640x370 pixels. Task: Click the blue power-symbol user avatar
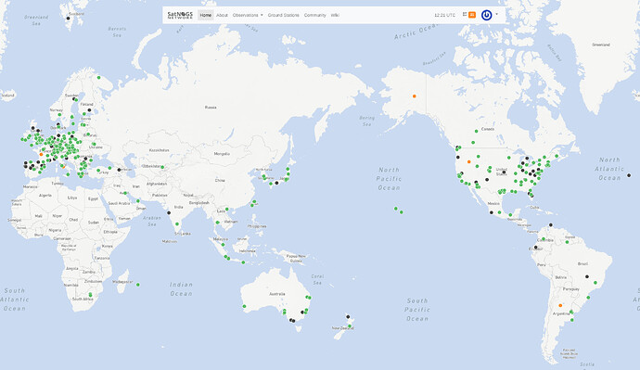[486, 15]
